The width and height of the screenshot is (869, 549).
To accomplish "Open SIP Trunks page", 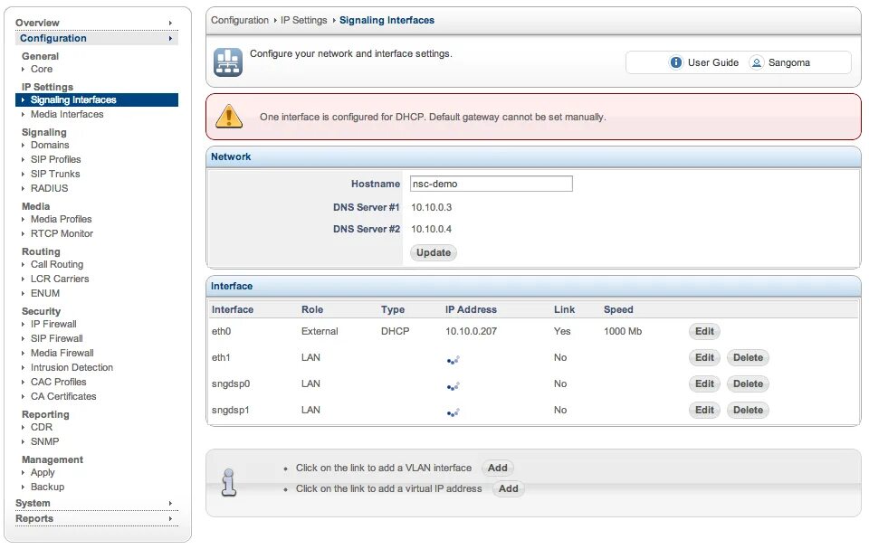I will (x=55, y=174).
